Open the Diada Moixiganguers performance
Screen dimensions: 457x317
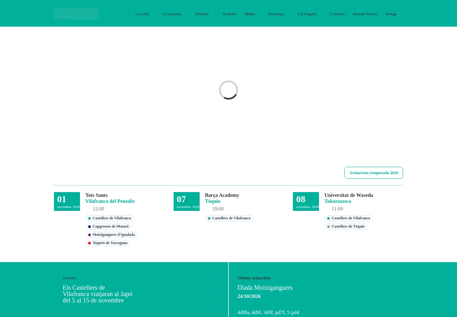click(265, 288)
